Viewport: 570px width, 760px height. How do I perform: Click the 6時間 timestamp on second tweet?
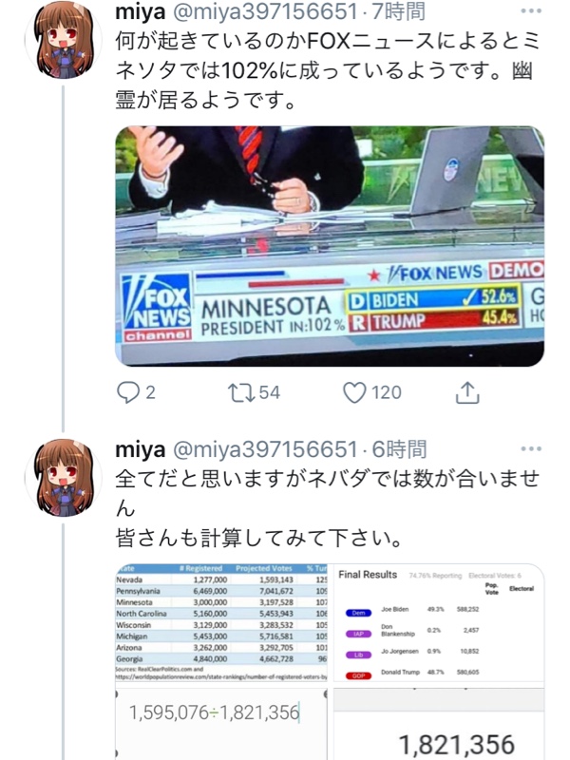(398, 449)
